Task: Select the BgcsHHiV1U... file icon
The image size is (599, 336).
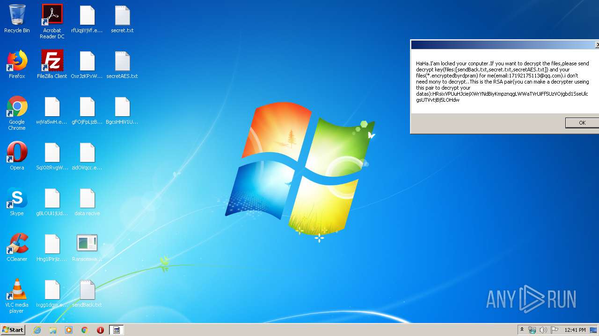Action: point(122,110)
